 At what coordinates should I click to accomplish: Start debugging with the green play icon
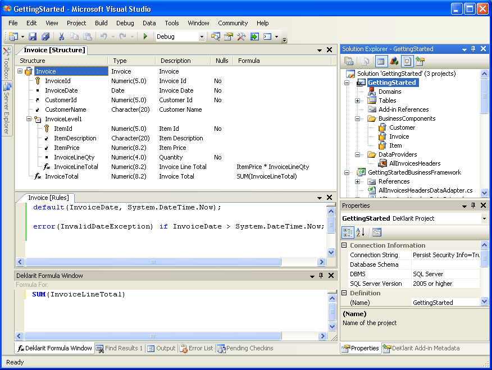145,36
